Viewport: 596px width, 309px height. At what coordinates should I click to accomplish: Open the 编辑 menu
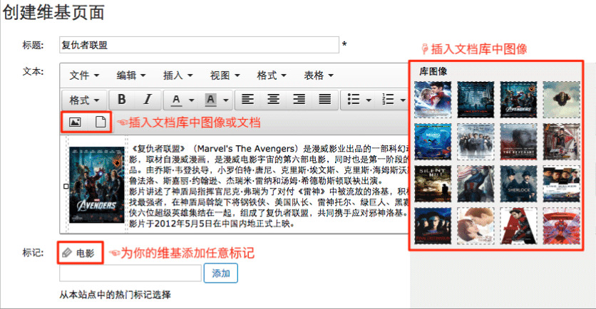coord(130,75)
